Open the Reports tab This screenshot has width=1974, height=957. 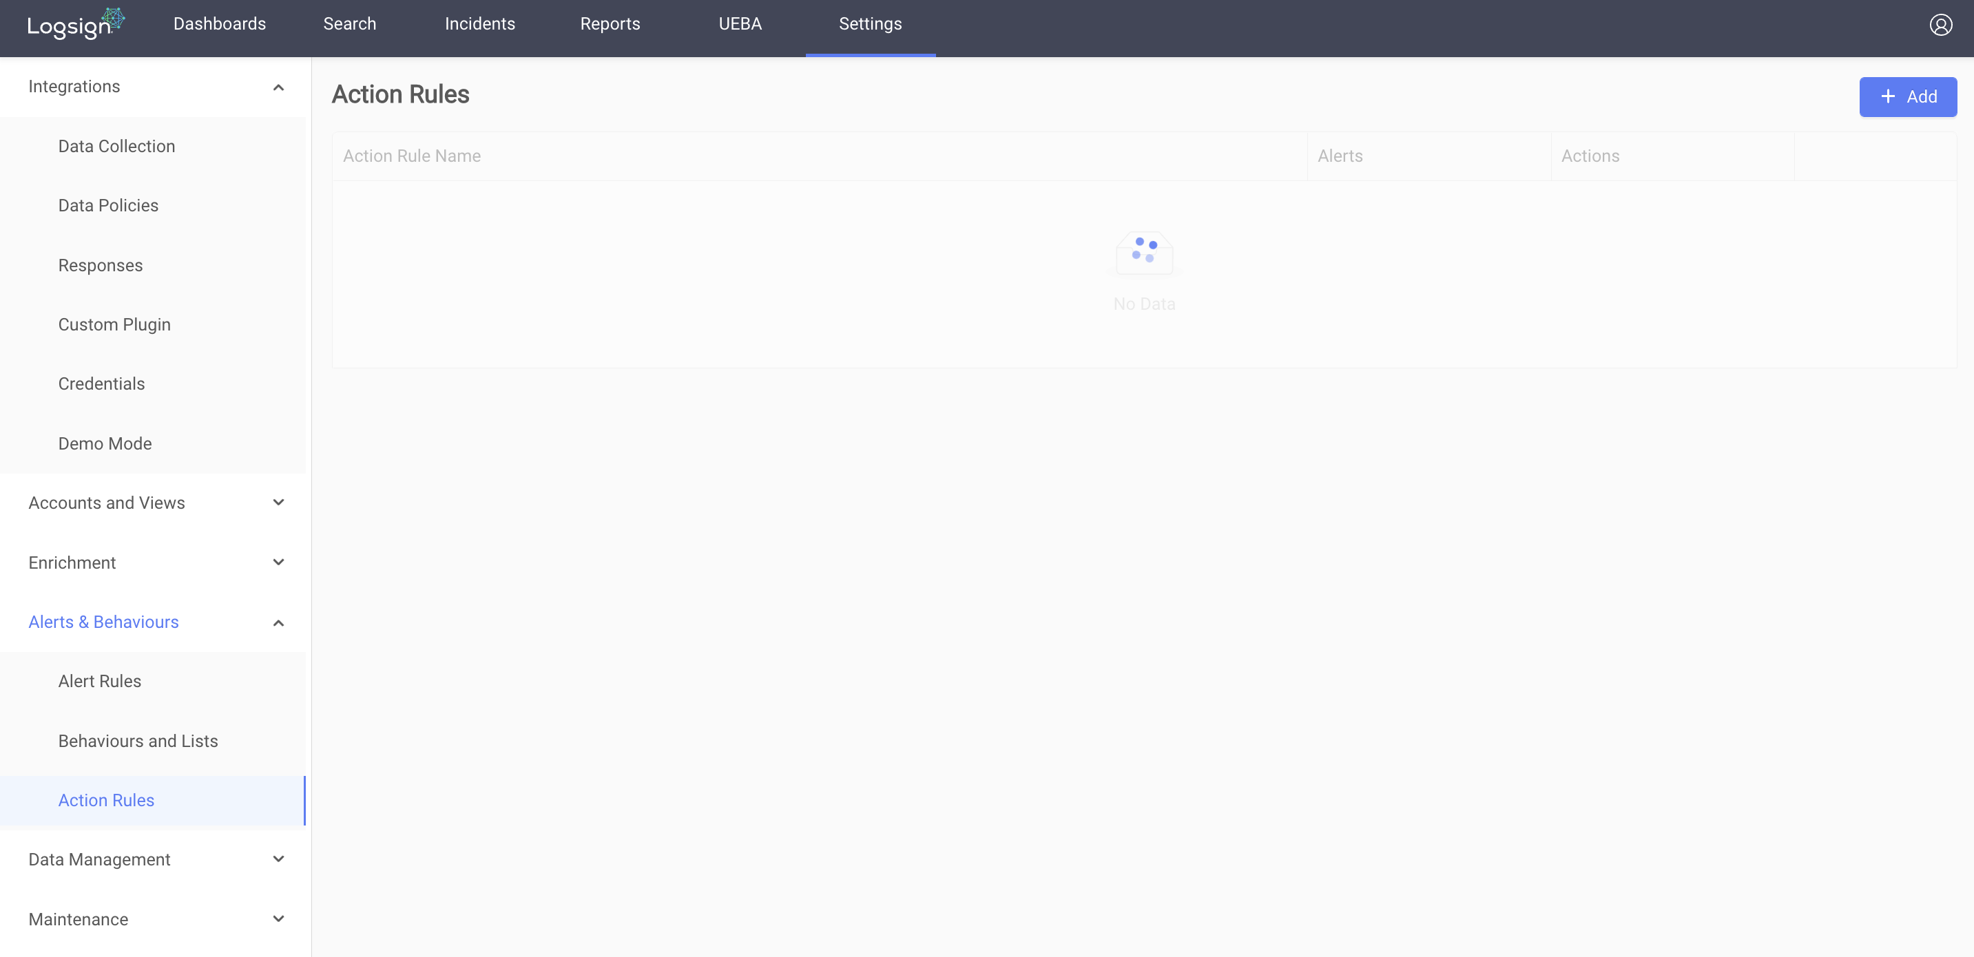[x=610, y=23]
